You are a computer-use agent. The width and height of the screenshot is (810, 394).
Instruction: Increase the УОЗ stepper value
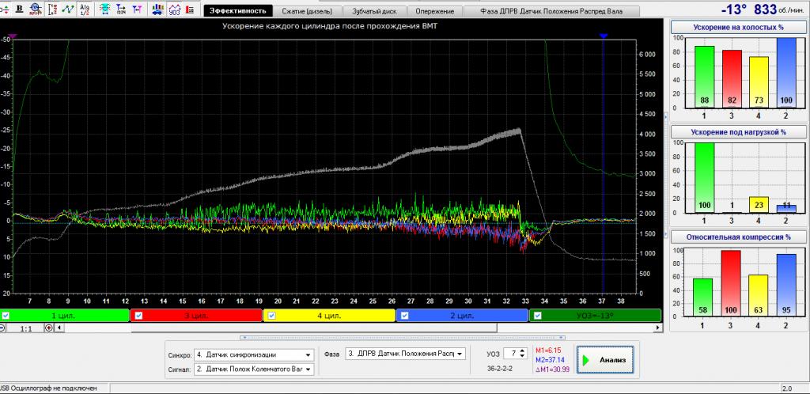524,350
